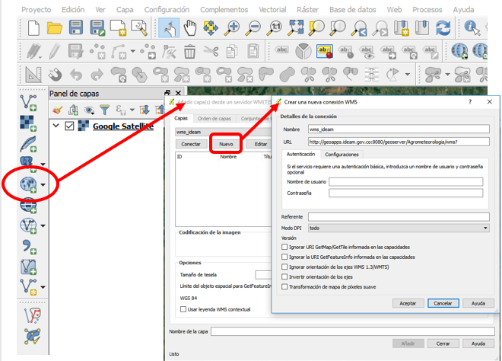Screen dimensions: 502x361
Task: Zoom to native resolution 1:1
Action: (275, 27)
